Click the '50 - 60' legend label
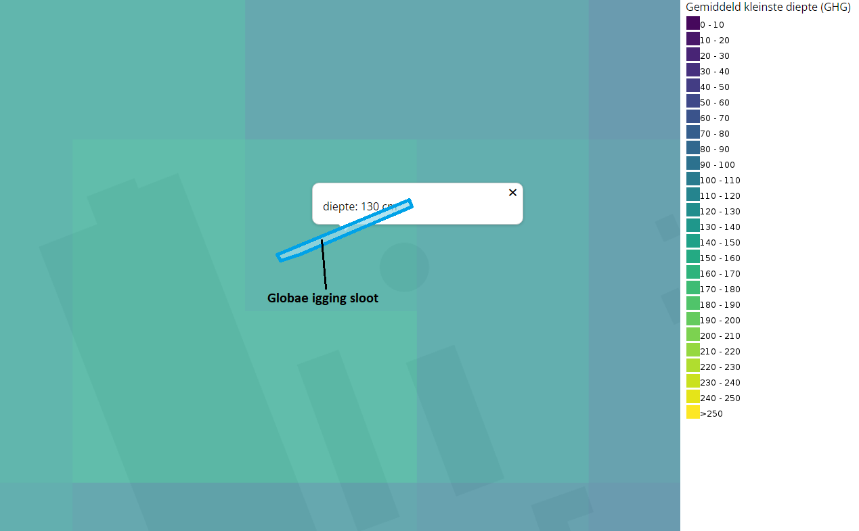Screen dimensions: 859x531 pyautogui.click(x=715, y=103)
